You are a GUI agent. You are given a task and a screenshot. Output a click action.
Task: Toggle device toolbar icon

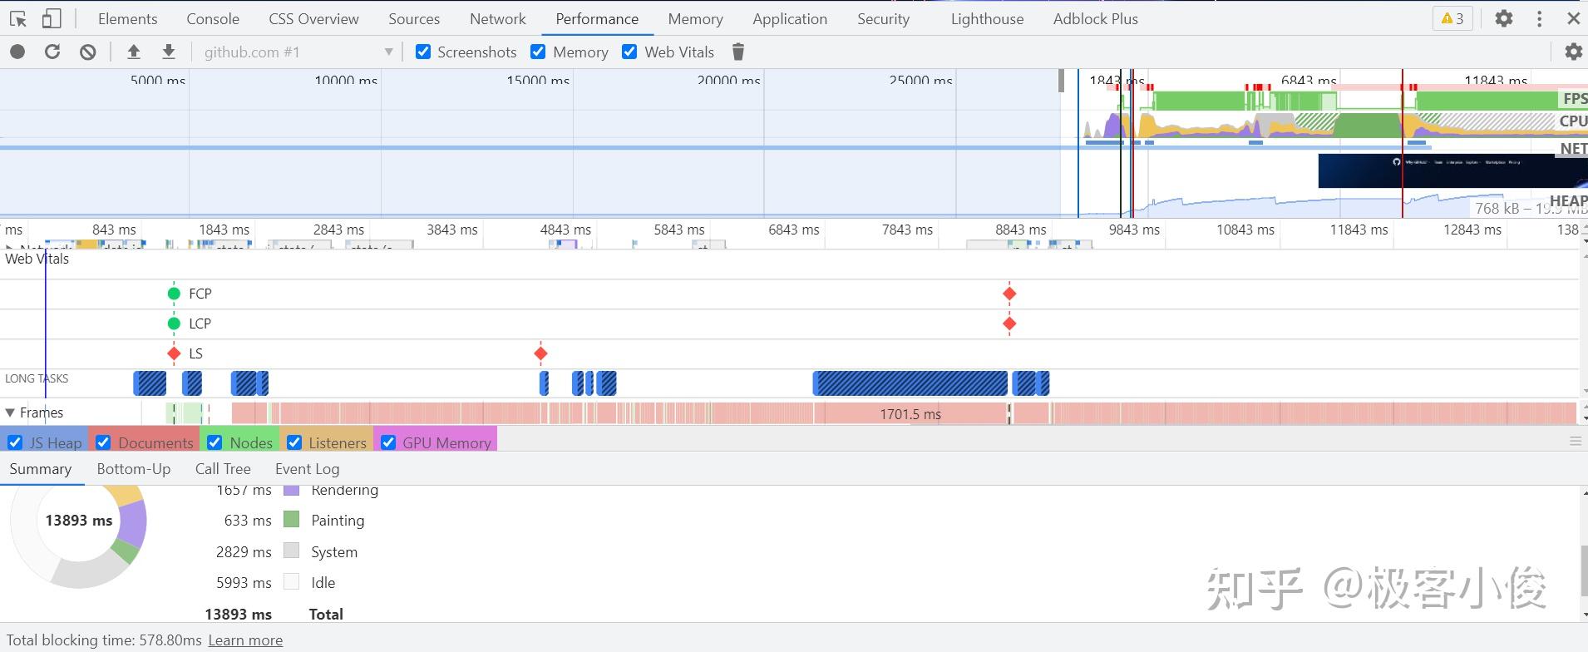(x=52, y=18)
